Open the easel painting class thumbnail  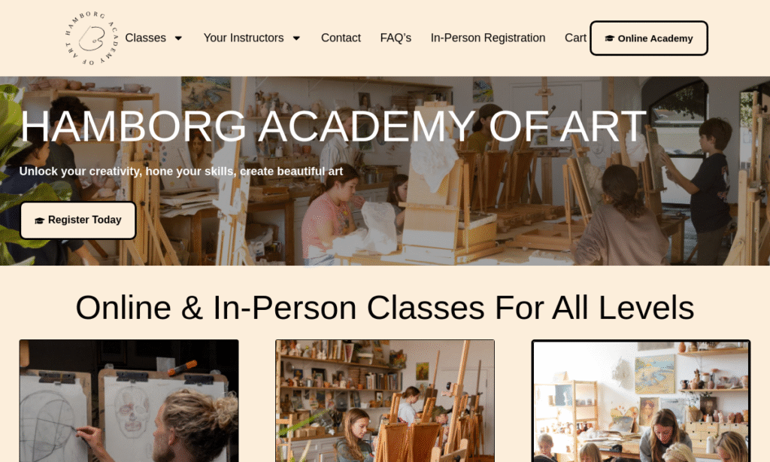pyautogui.click(x=385, y=400)
